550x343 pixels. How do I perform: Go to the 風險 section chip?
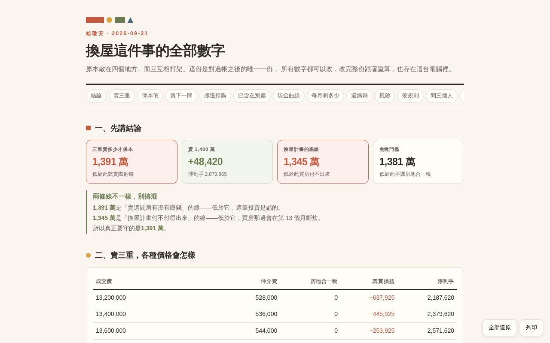[385, 96]
